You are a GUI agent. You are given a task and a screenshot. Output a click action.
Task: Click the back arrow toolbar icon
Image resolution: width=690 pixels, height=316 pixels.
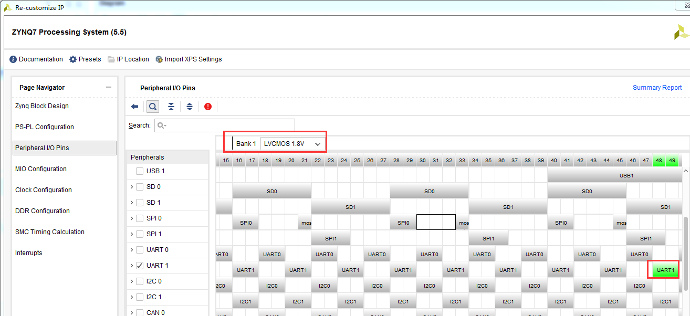point(134,107)
